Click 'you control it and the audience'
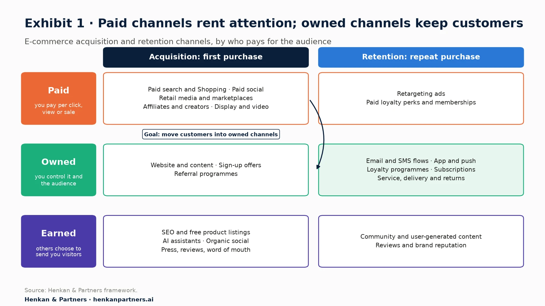This screenshot has width=545, height=306. 58,180
